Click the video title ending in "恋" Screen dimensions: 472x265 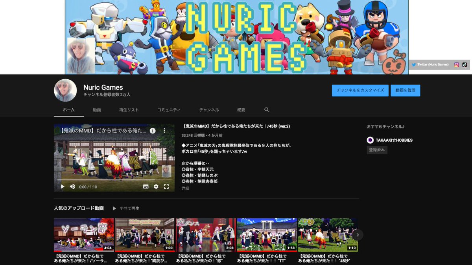[x=201, y=258]
